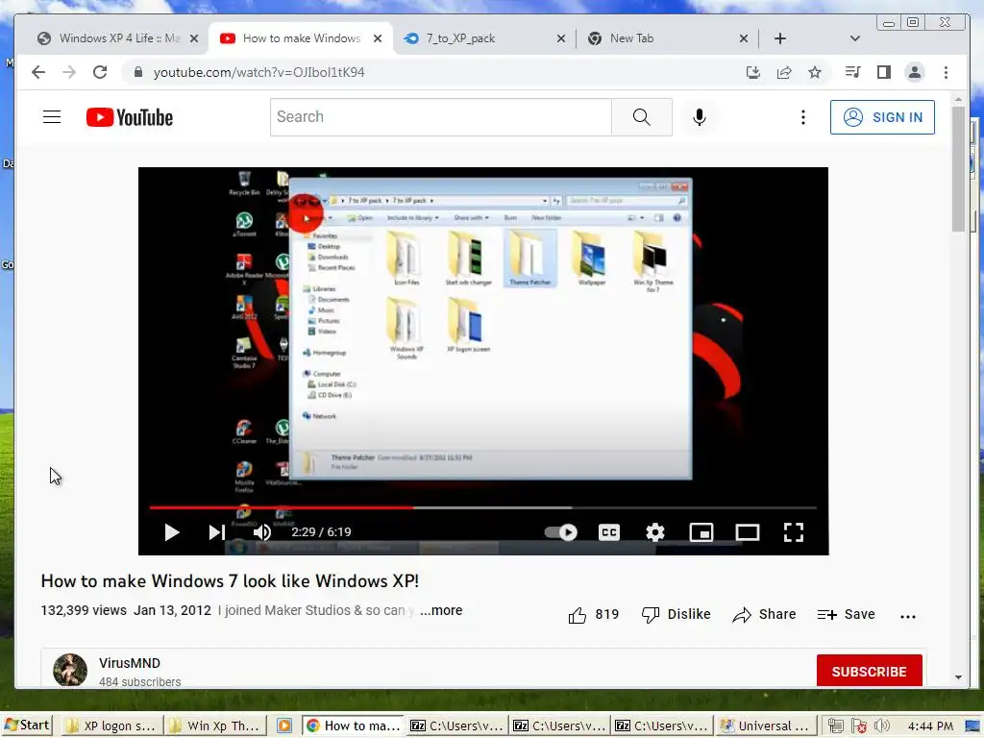The height and width of the screenshot is (738, 984).
Task: Click the YouTube search magnifier button
Action: 641,117
